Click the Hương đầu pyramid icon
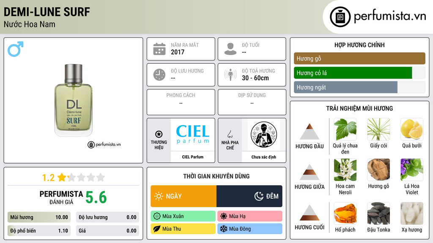The width and height of the screenshot is (433, 243). pos(310,132)
